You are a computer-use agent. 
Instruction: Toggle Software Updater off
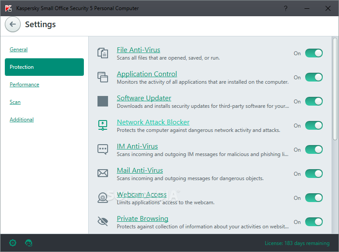314,101
